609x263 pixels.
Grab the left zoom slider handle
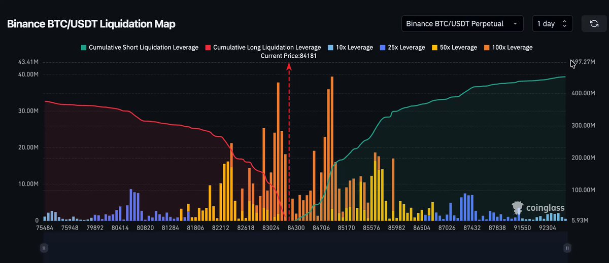[44, 248]
